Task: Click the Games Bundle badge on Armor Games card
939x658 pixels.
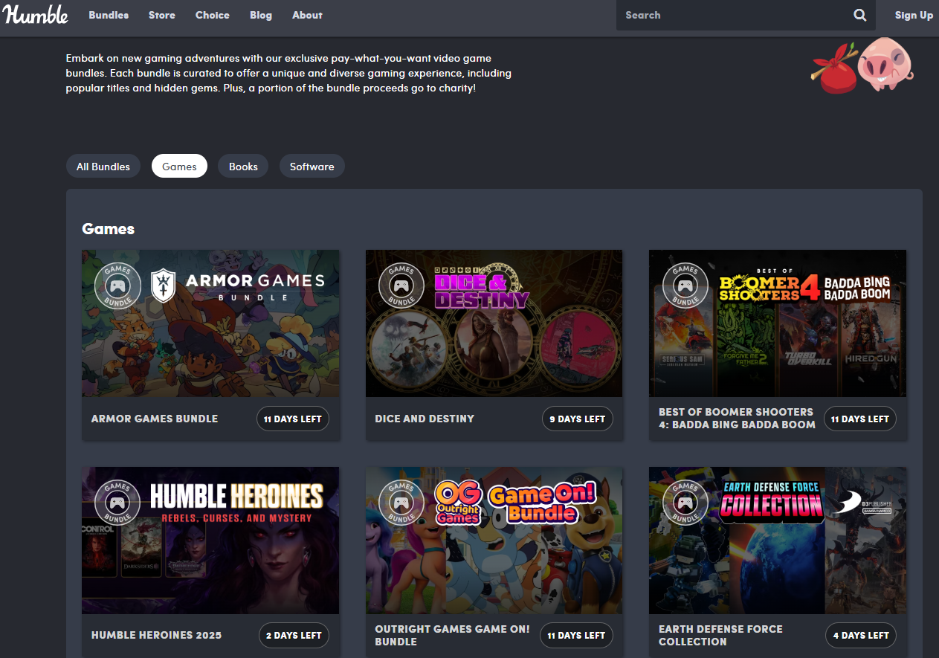Action: [117, 286]
